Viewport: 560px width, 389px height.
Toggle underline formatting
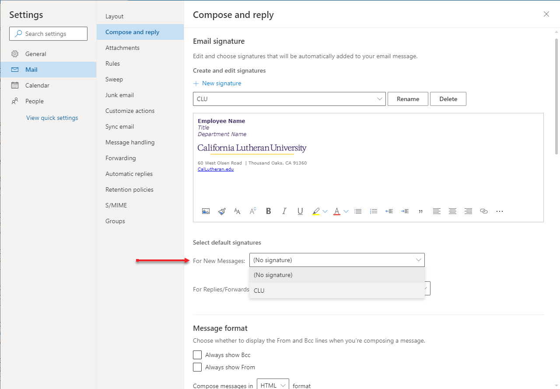click(x=300, y=211)
